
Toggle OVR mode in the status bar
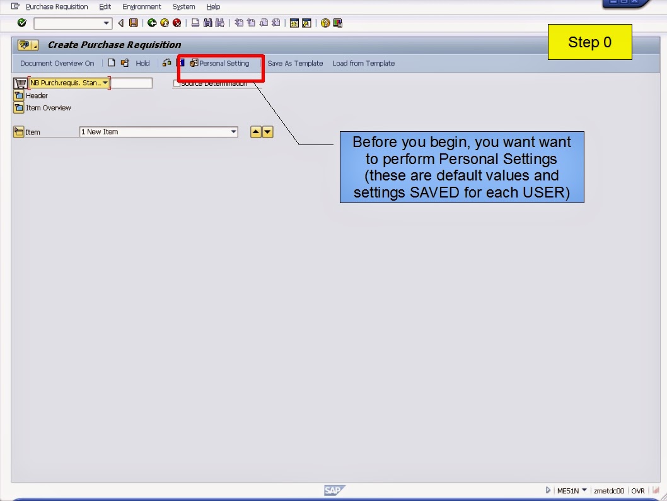click(638, 490)
